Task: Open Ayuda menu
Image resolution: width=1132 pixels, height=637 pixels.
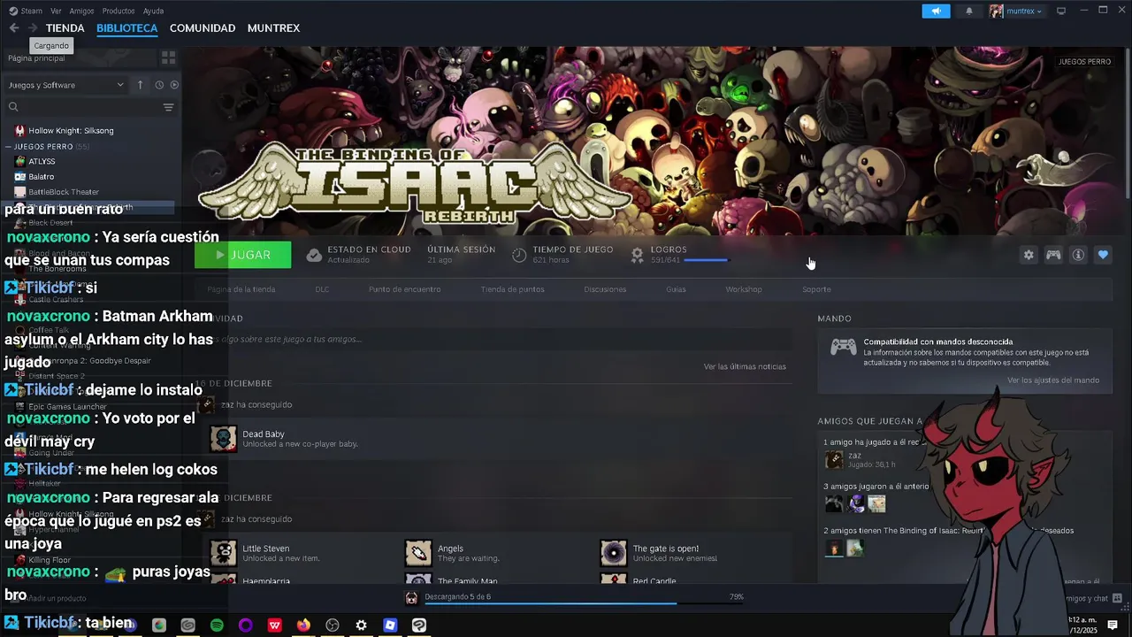Action: [x=153, y=11]
